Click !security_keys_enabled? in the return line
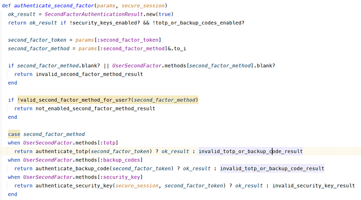Screen dimensions: 361x200 (x=105, y=23)
